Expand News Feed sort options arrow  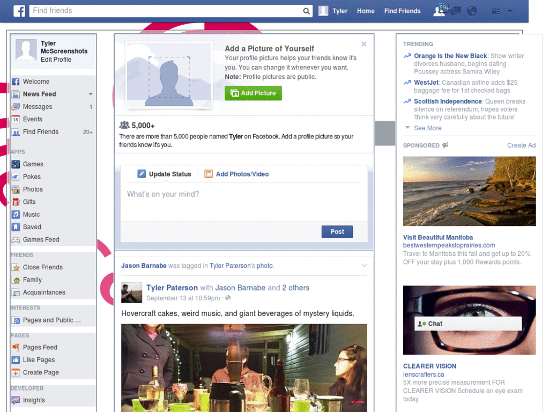91,94
